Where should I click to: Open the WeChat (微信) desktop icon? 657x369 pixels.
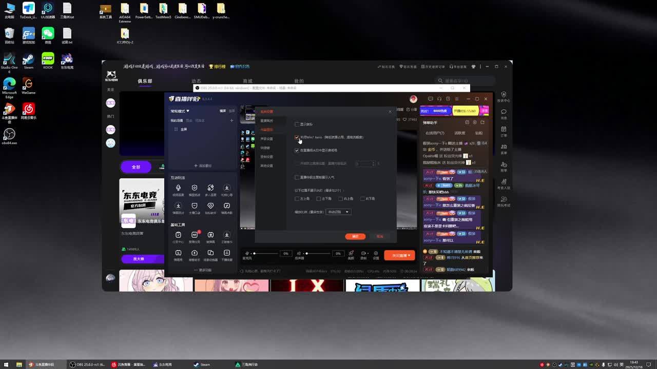tap(48, 35)
